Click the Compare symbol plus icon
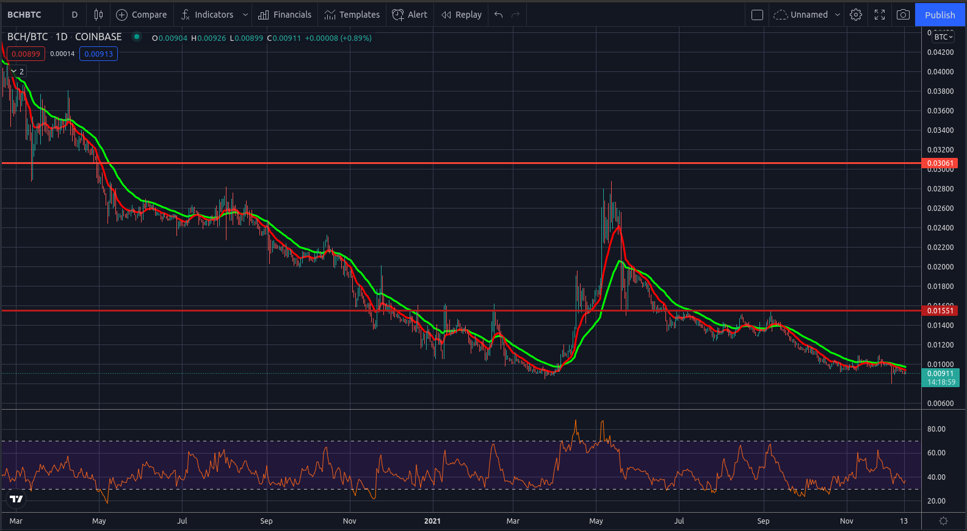Viewport: 967px width, 531px height. (x=121, y=15)
